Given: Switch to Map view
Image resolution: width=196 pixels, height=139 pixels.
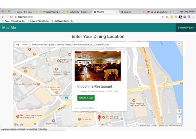Looking at the screenshot, I should tap(17, 45).
